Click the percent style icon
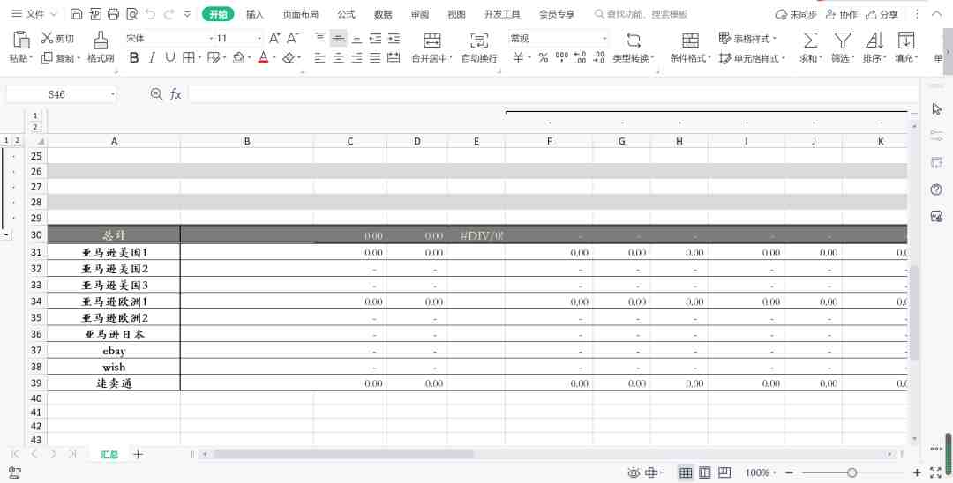 [544, 58]
